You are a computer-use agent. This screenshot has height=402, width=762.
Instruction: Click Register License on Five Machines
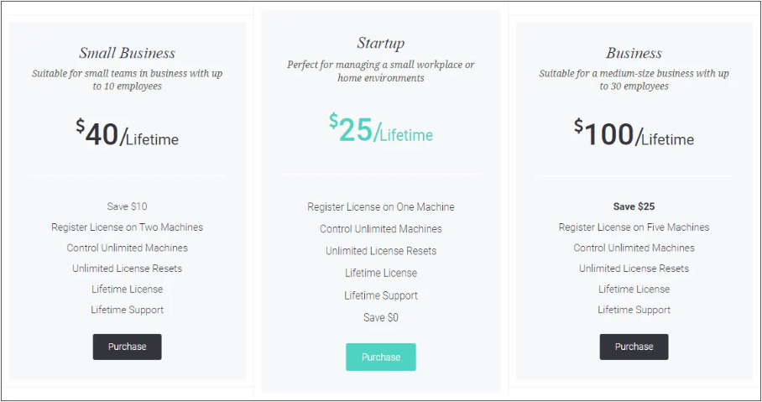[634, 227]
